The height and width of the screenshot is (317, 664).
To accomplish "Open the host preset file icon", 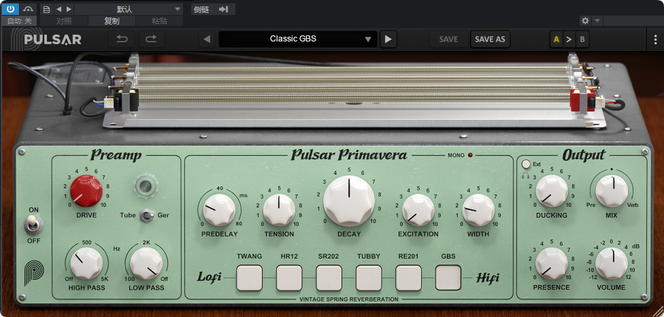I will [46, 10].
